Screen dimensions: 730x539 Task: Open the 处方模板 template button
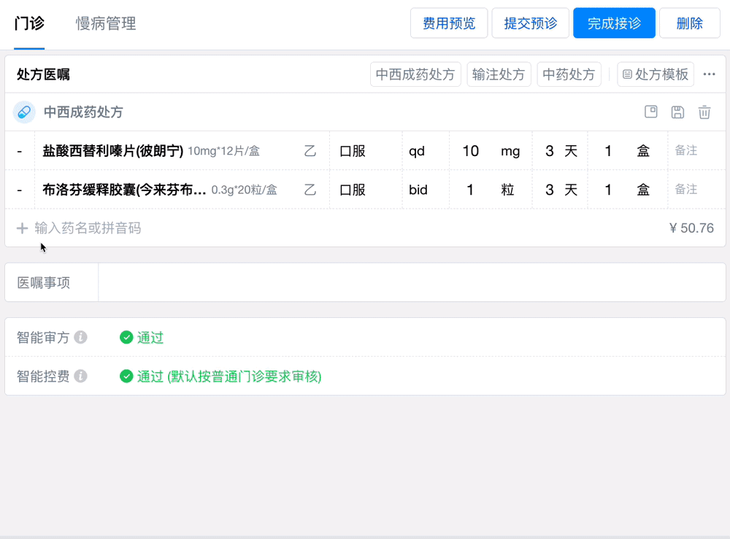coord(656,74)
